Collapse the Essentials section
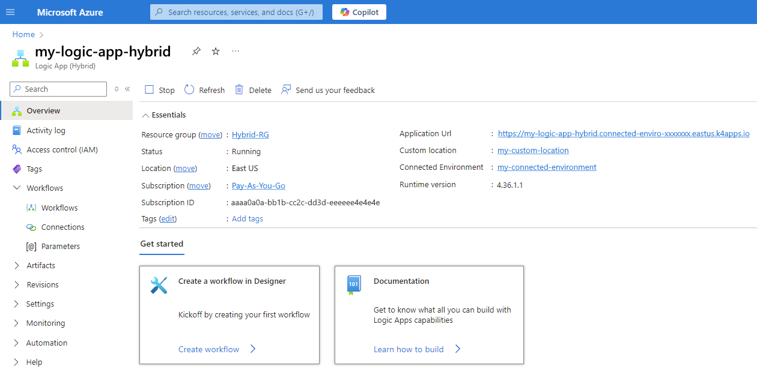Screen dimensions: 757x372 click(x=163, y=115)
